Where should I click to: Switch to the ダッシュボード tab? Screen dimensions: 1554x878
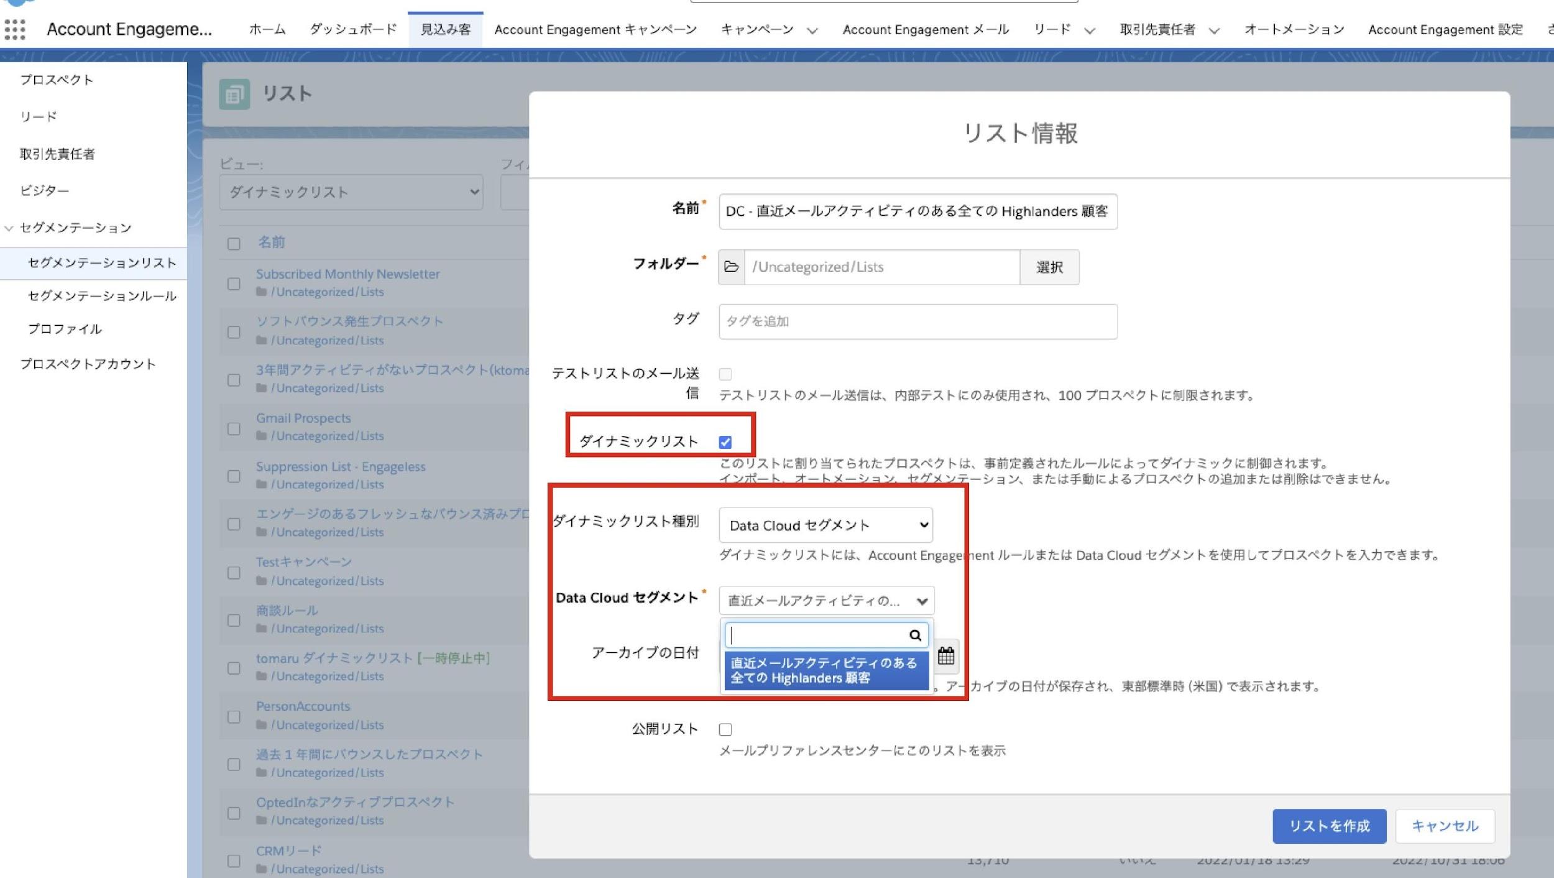(353, 29)
